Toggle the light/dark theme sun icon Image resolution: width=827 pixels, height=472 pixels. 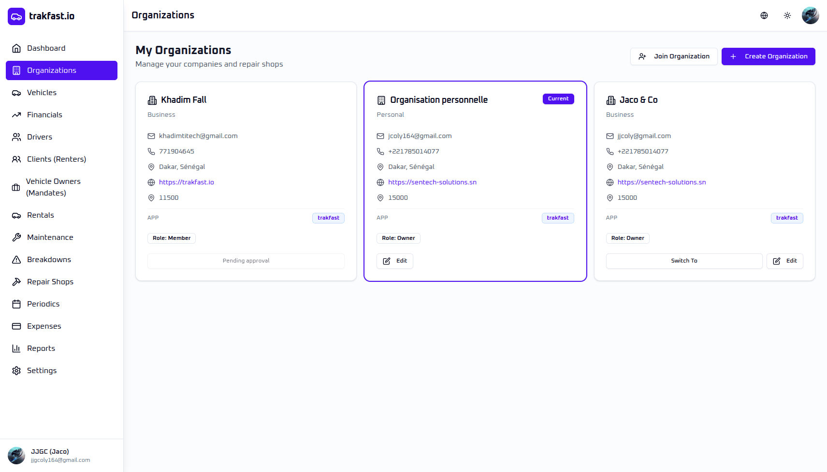click(x=787, y=15)
